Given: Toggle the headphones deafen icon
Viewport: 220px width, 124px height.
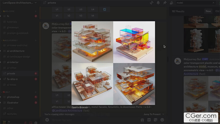Looking at the screenshot, I should point(30,122).
